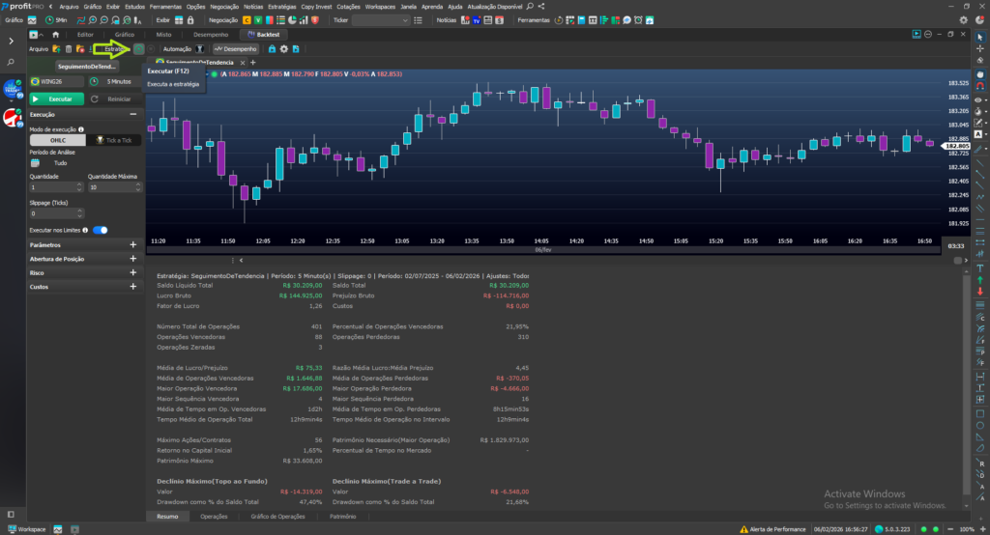Click the Automação robot icon
990x535 pixels.
199,48
